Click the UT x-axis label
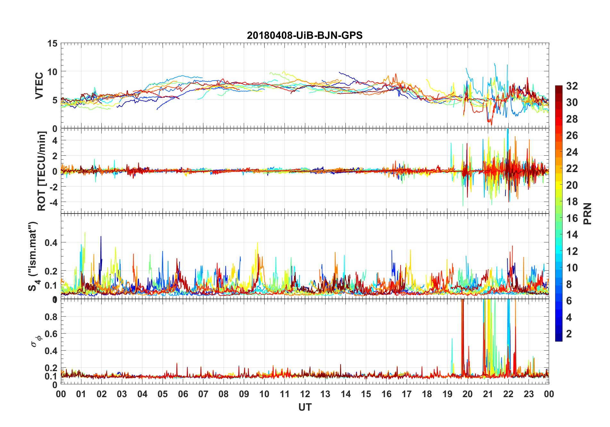Image resolution: width=610 pixels, height=427 pixels. pyautogui.click(x=305, y=407)
